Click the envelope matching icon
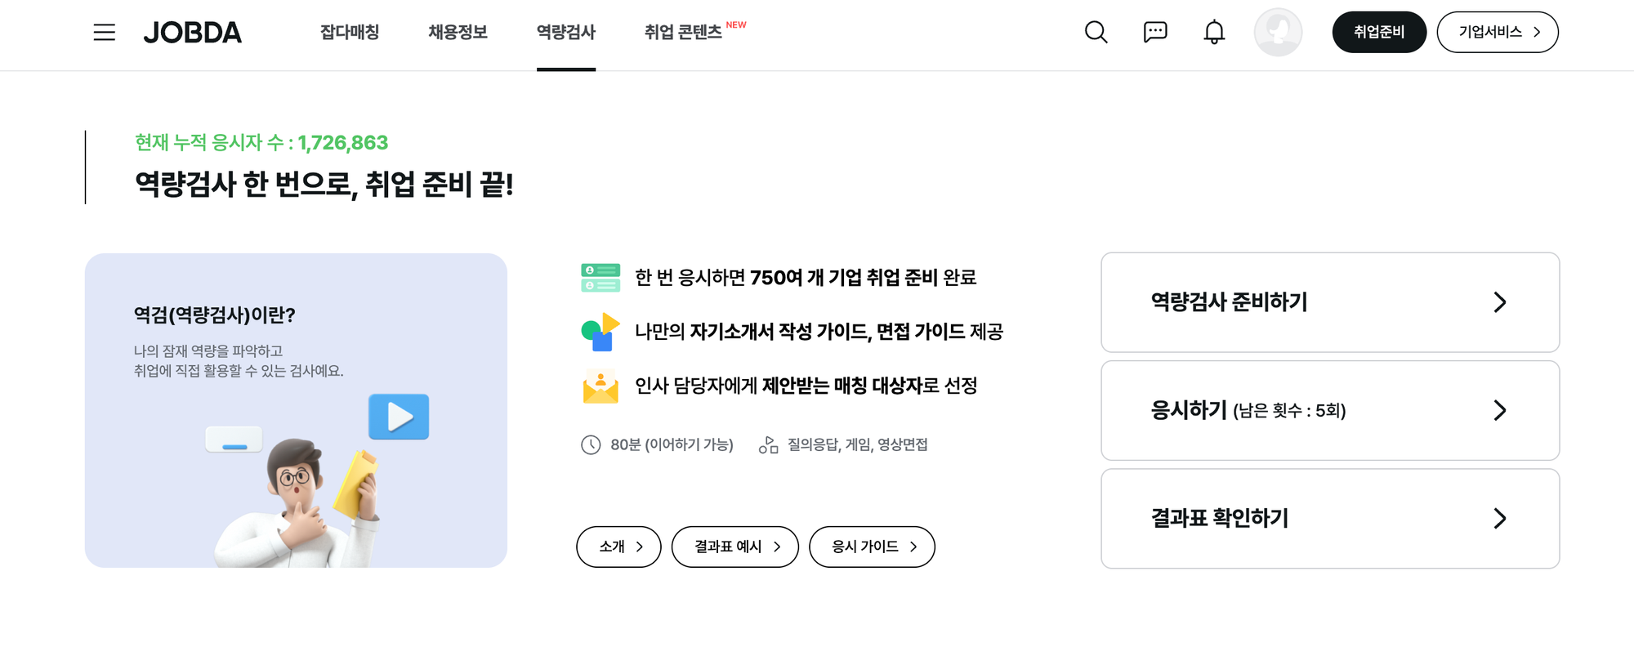This screenshot has width=1634, height=665. (600, 386)
